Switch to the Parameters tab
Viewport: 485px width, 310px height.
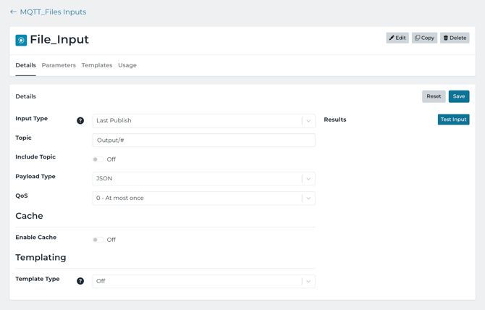[59, 65]
